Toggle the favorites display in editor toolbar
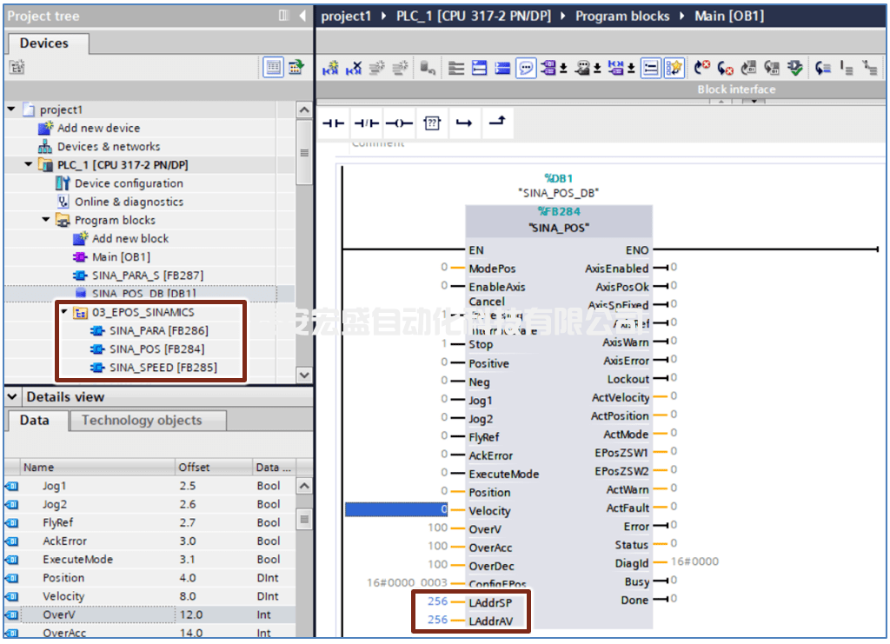The width and height of the screenshot is (890, 644). tap(674, 69)
